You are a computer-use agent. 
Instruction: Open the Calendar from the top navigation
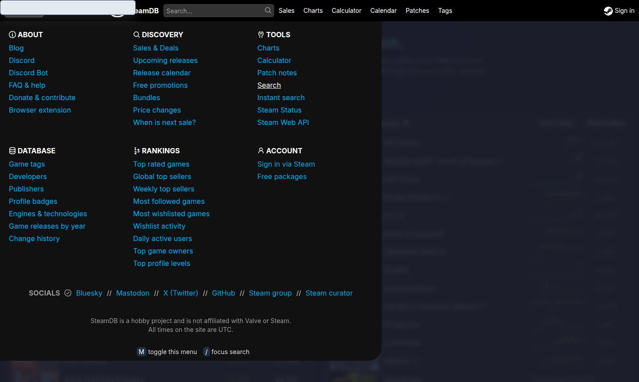[383, 10]
